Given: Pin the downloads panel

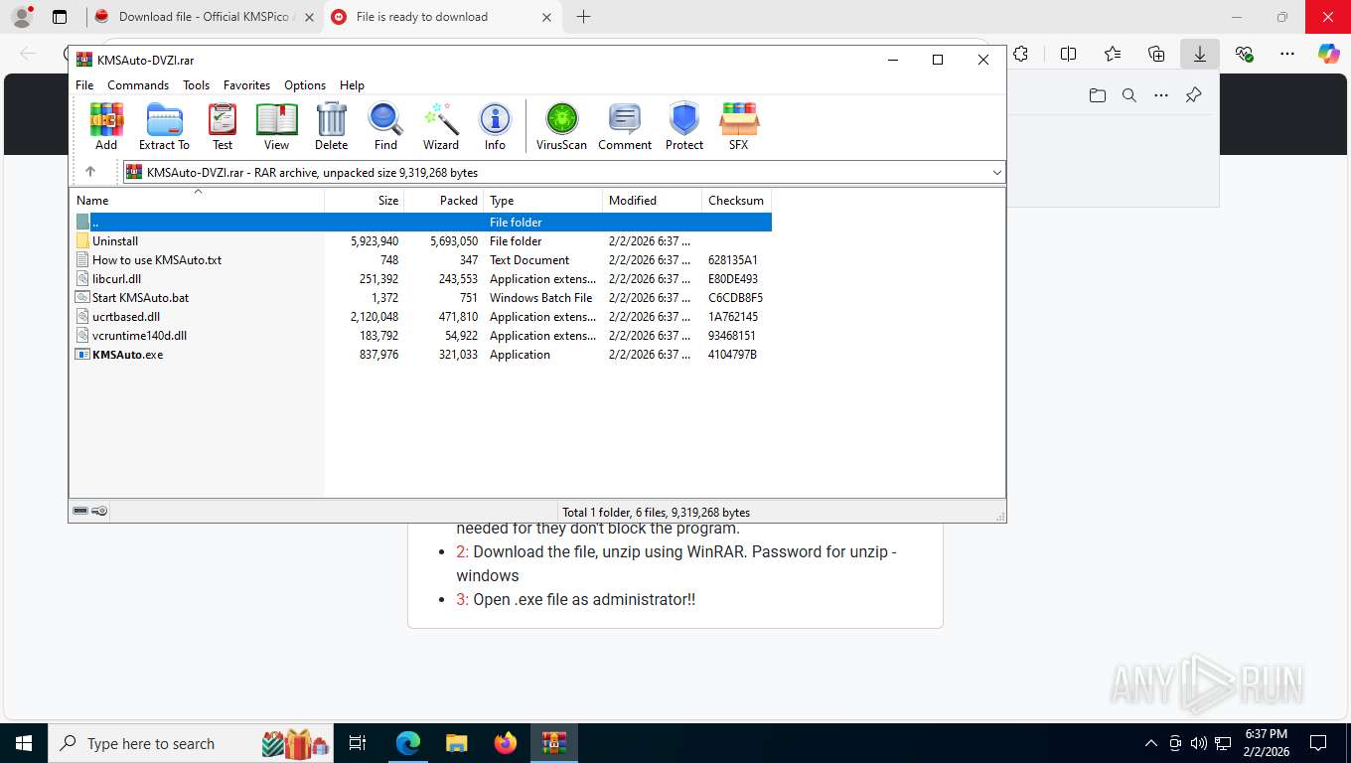Looking at the screenshot, I should (1193, 95).
